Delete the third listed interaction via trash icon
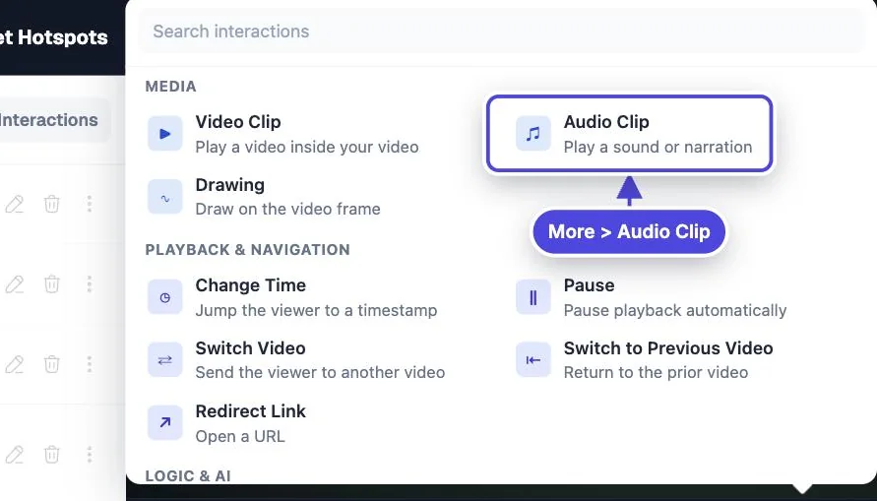This screenshot has width=877, height=501. click(51, 364)
